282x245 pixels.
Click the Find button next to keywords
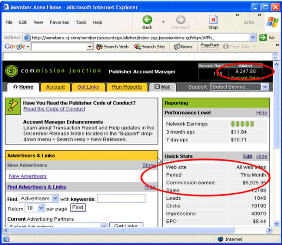click(78, 208)
